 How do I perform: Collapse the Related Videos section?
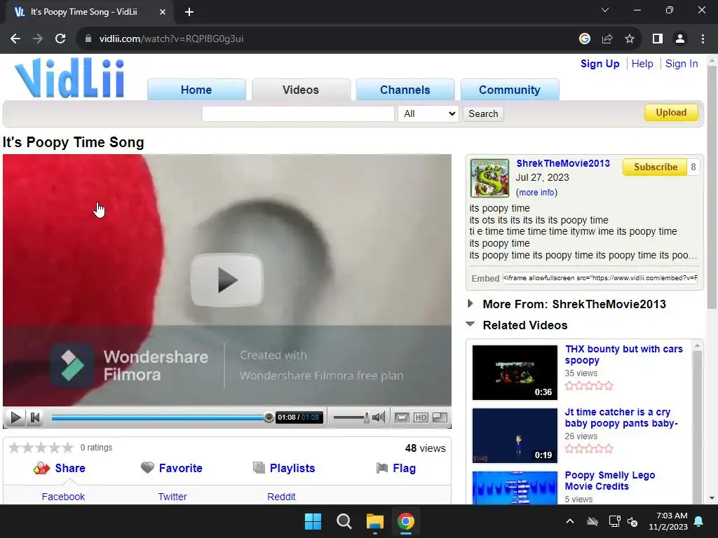[x=470, y=324]
